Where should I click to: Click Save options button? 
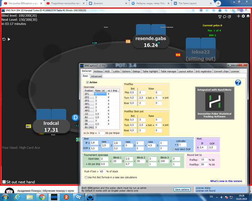pyautogui.click(x=182, y=190)
